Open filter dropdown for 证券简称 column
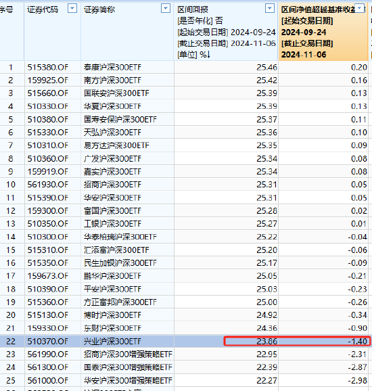 coord(166,9)
